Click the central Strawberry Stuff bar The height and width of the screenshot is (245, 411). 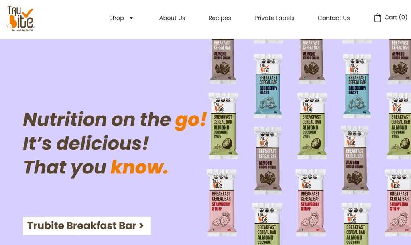pyautogui.click(x=311, y=202)
